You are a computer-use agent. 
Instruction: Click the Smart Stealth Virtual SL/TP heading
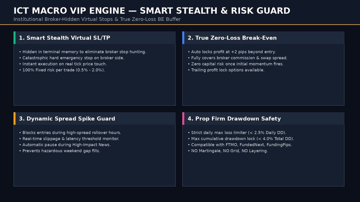[64, 38]
